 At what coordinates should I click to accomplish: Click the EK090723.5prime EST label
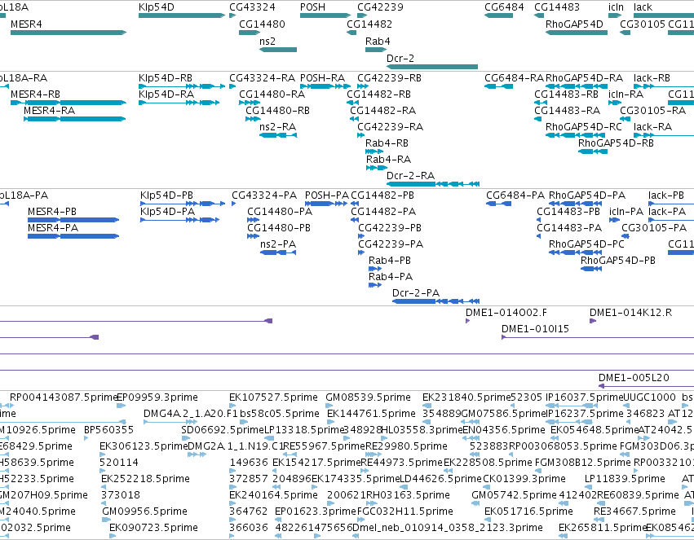tap(153, 528)
